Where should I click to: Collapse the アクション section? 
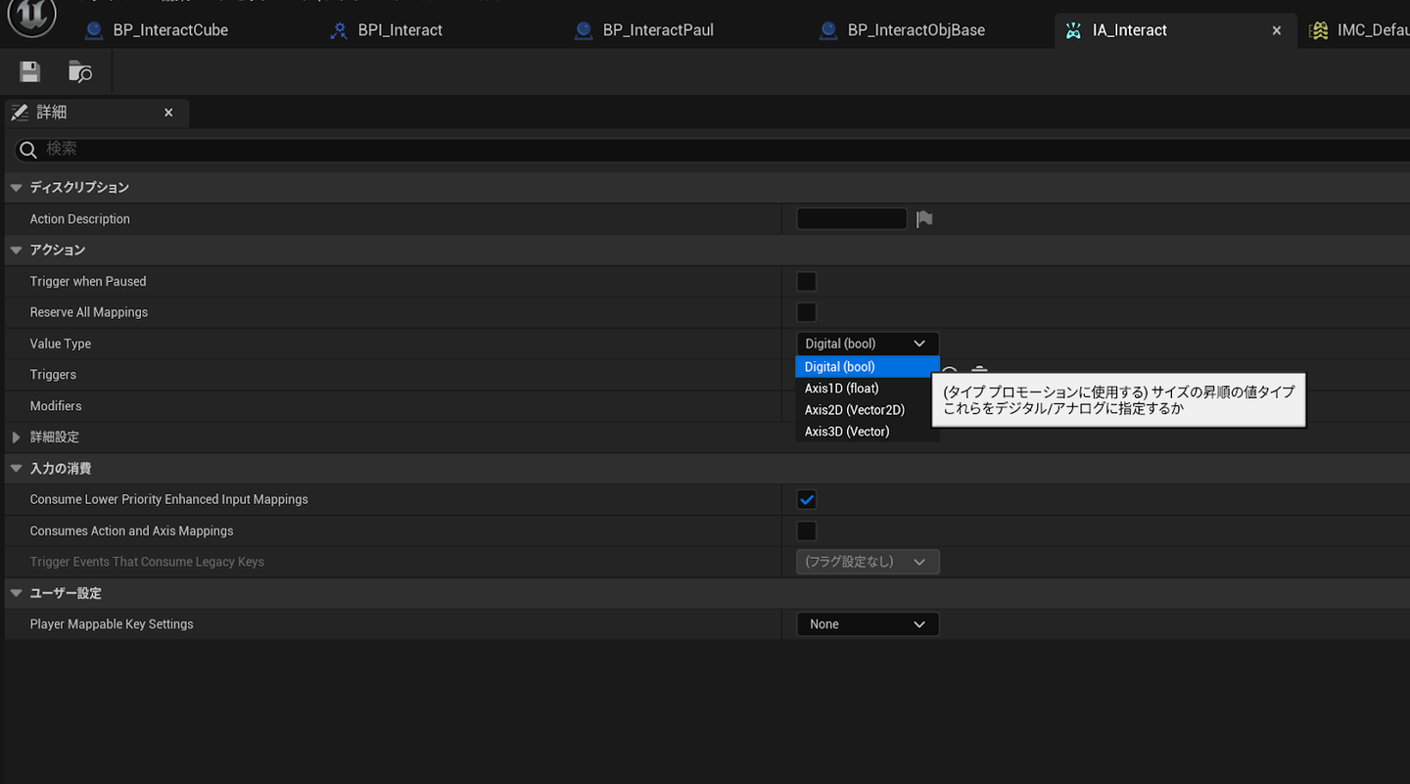(x=17, y=251)
